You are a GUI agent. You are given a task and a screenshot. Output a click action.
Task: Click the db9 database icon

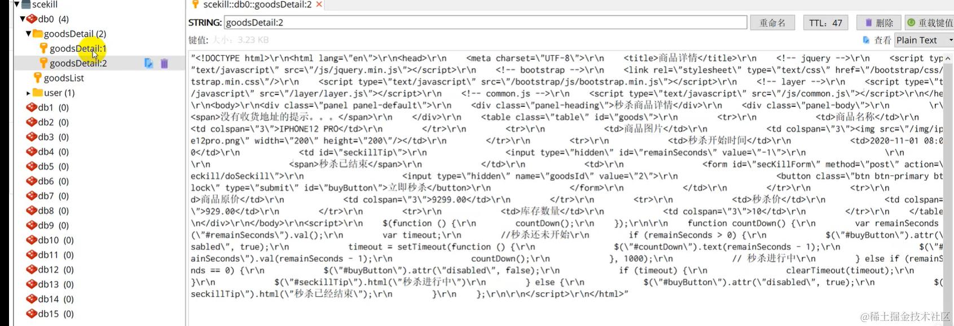click(x=32, y=225)
